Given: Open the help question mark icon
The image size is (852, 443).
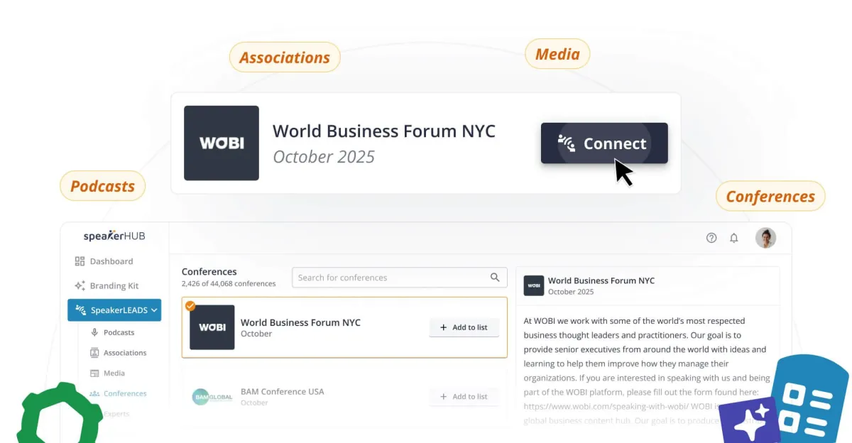Looking at the screenshot, I should (x=711, y=238).
